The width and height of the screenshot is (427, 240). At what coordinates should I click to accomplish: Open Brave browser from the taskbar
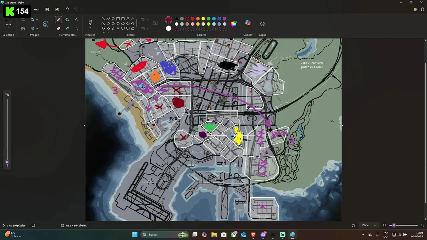coord(253,235)
